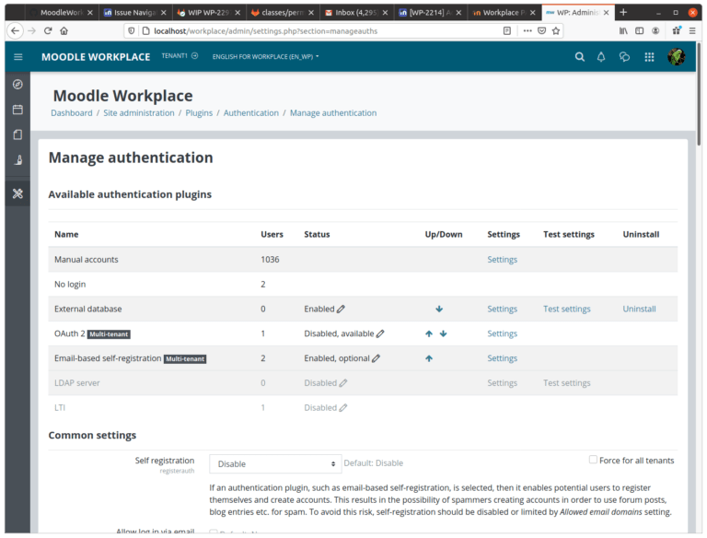This screenshot has height=538, width=707.
Task: Toggle OAuth 2 status pencil icon
Action: click(380, 334)
